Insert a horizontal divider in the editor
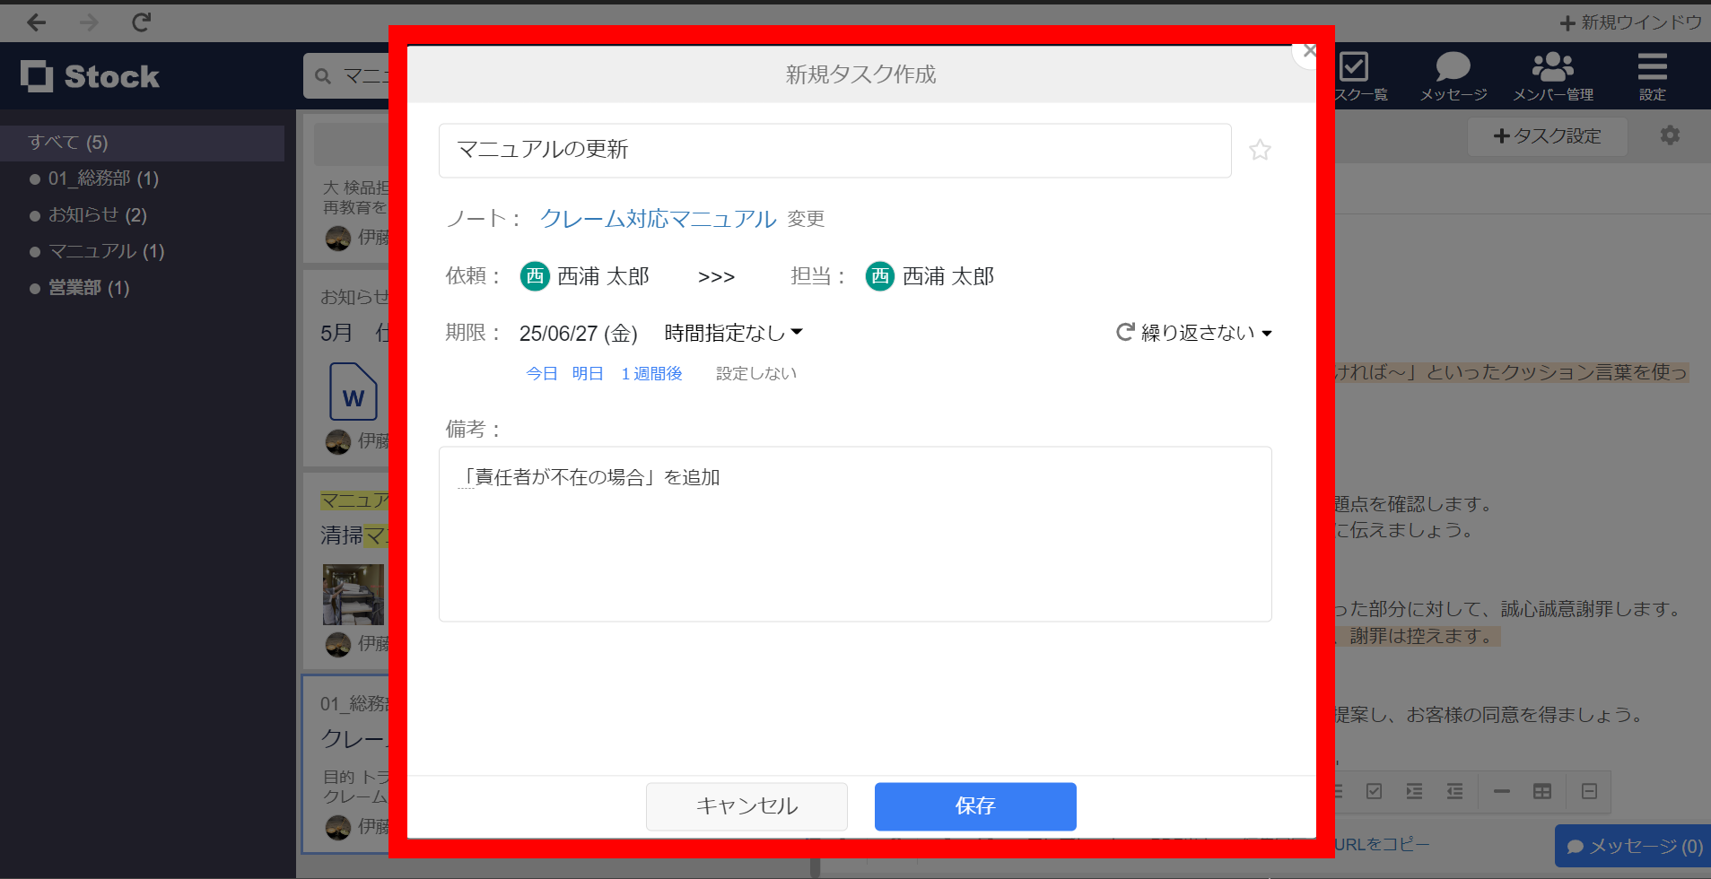The width and height of the screenshot is (1711, 879). 1503,791
